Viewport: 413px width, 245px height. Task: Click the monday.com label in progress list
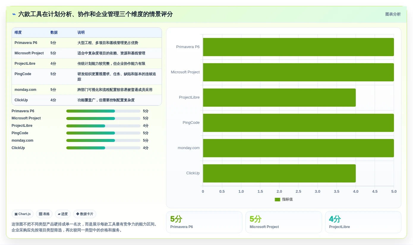click(x=22, y=140)
